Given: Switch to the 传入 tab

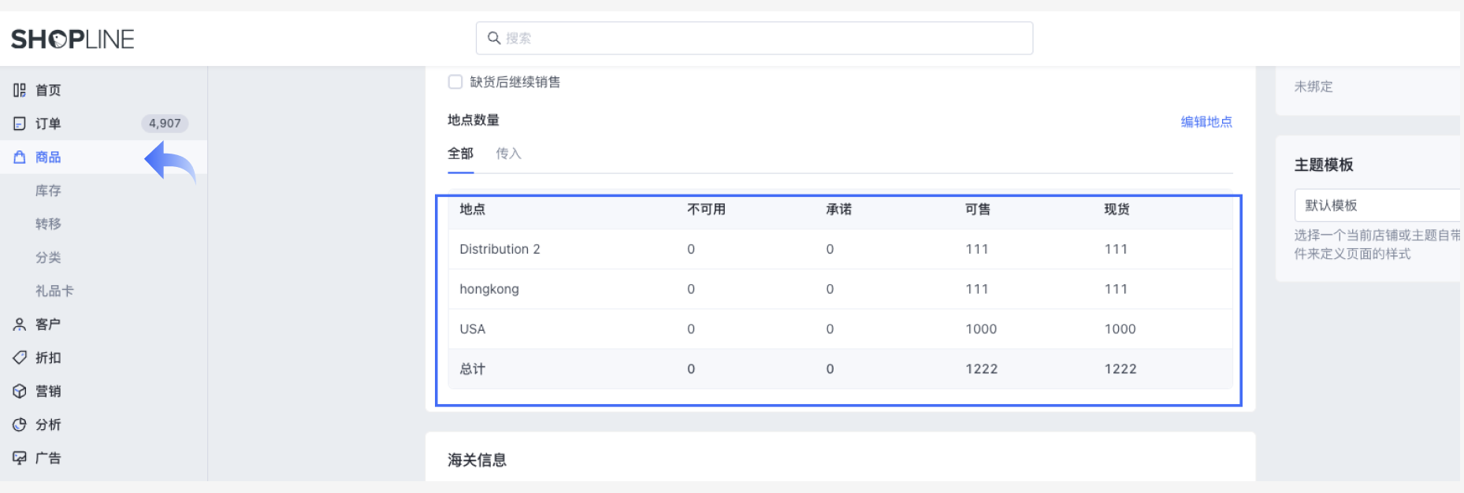Looking at the screenshot, I should click(x=508, y=154).
